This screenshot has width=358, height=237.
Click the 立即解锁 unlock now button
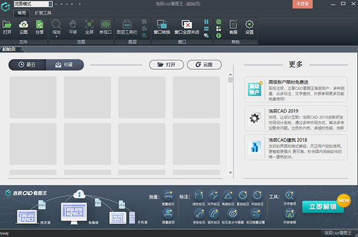[323, 207]
